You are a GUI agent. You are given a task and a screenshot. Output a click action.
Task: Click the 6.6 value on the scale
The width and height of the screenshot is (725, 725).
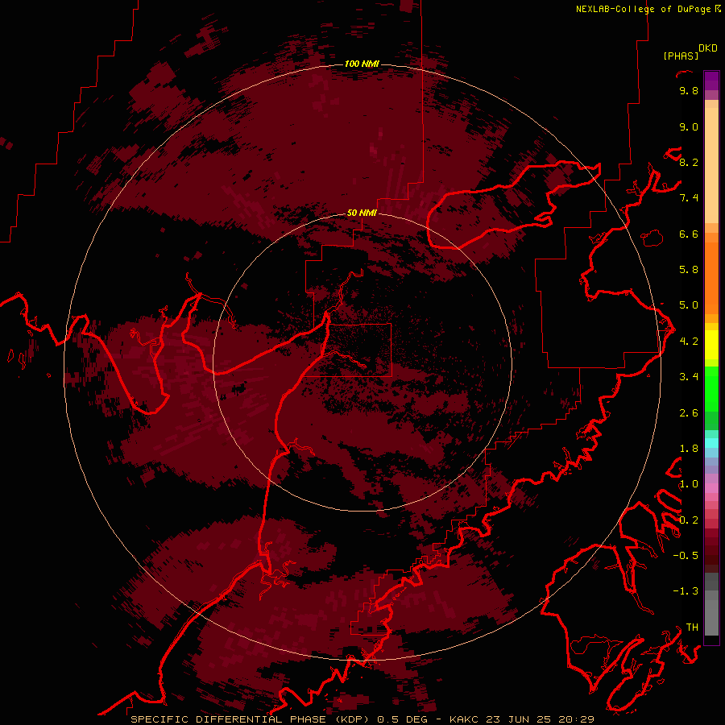tap(689, 234)
